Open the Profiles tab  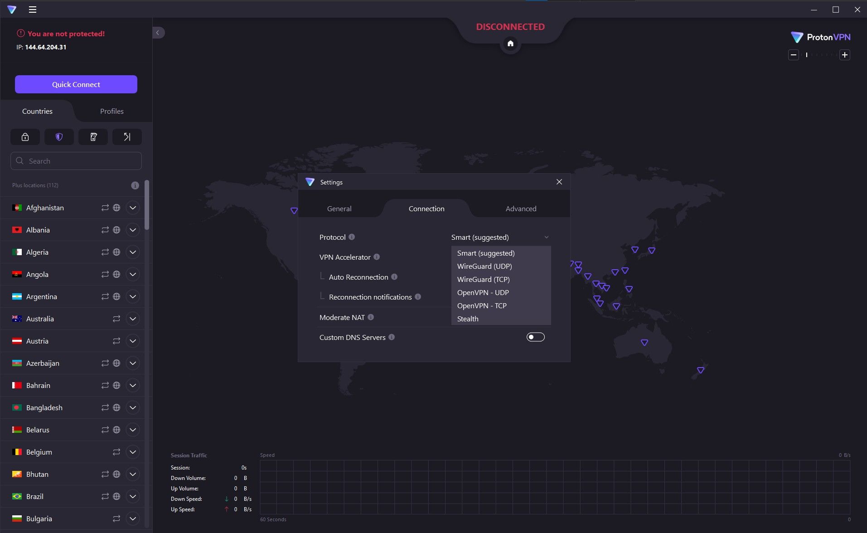(111, 111)
